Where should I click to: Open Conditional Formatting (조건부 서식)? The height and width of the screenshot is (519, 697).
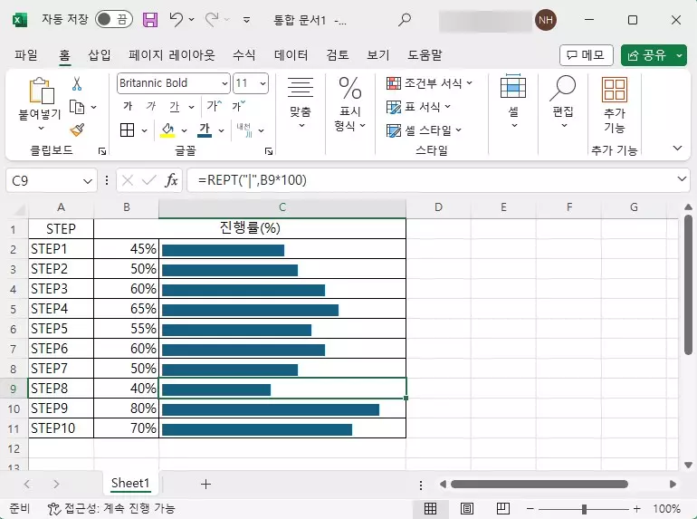click(x=429, y=83)
